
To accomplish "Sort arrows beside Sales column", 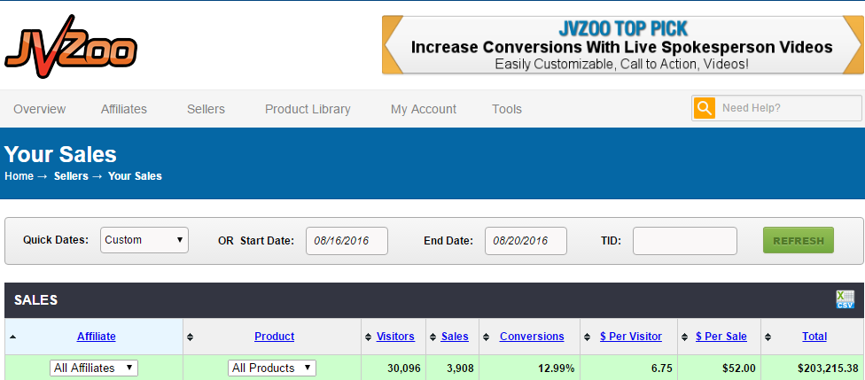I will [x=433, y=337].
